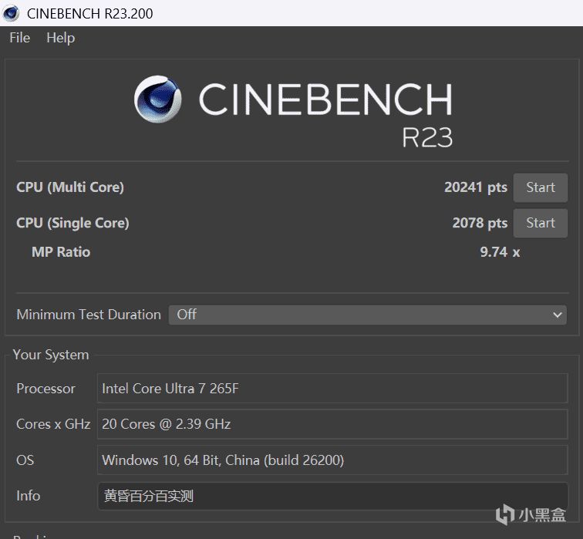
Task: Open the Help menu
Action: coord(60,38)
